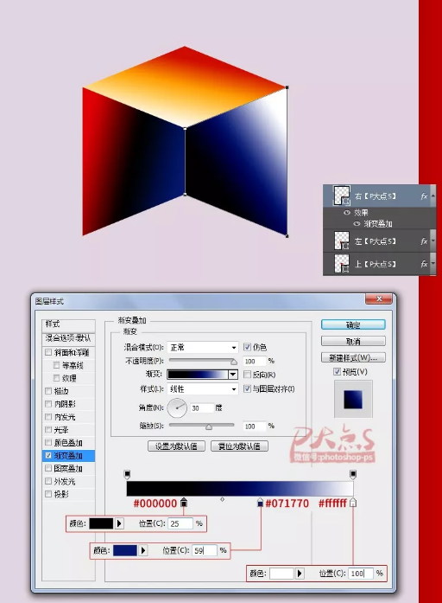Click the fx icon on 左【P大点S】 layer
Image resolution: width=442 pixels, height=603 pixels.
424,241
